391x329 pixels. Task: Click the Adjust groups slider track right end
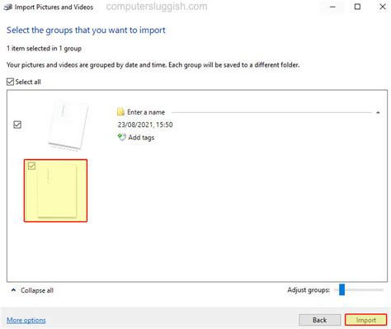(x=381, y=289)
